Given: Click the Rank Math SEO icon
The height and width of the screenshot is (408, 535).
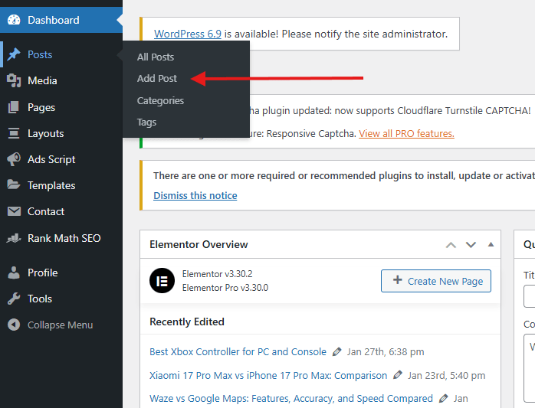Looking at the screenshot, I should 14,238.
